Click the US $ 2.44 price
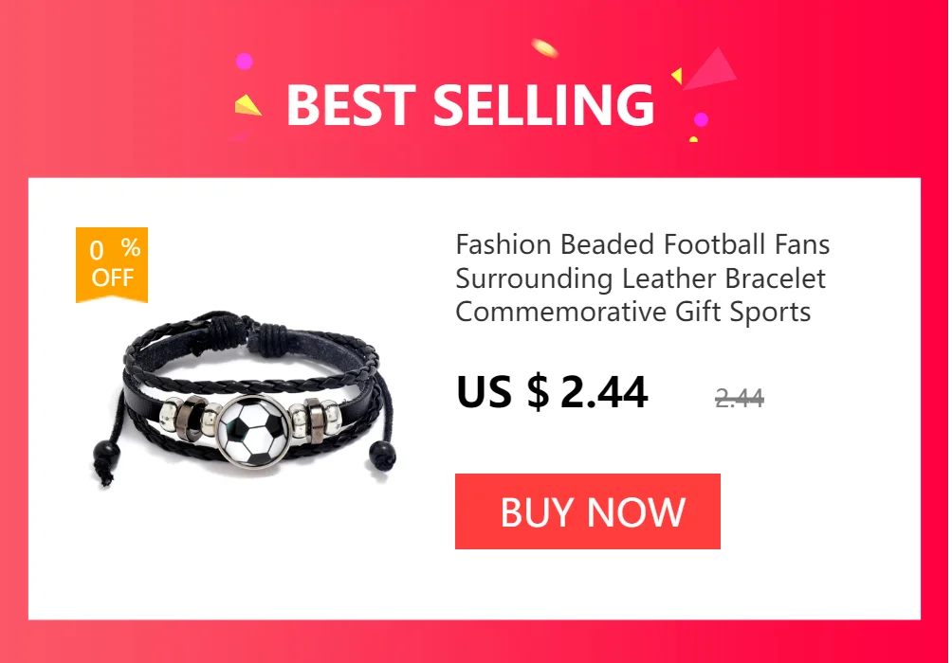 pos(552,392)
